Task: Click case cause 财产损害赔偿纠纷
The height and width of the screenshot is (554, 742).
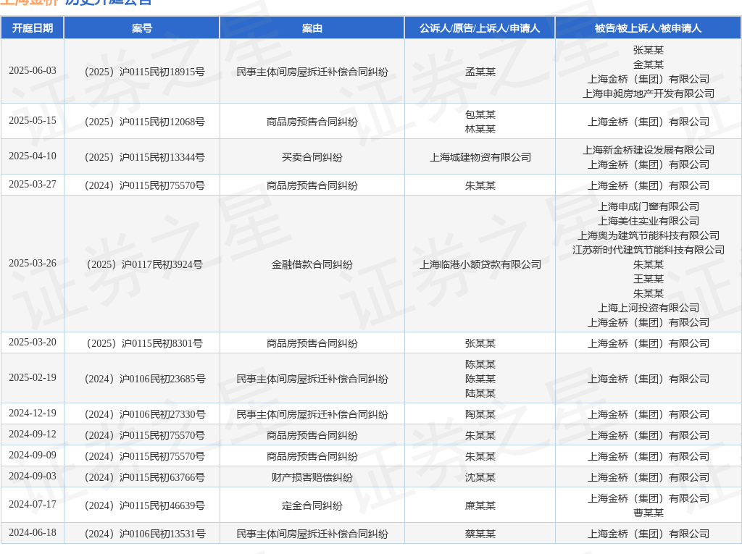Action: (312, 477)
